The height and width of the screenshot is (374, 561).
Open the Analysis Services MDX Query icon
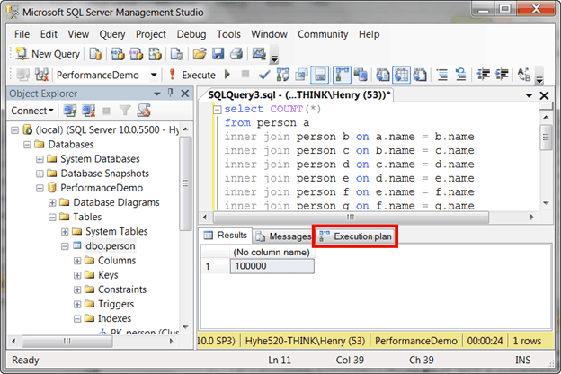(x=118, y=54)
